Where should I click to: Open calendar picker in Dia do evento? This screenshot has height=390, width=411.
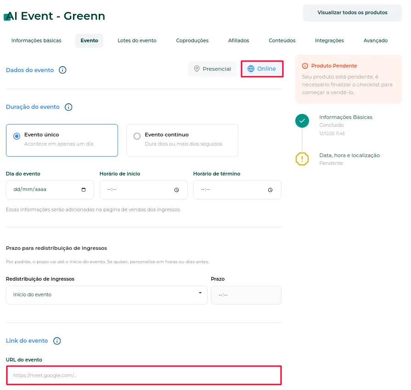pyautogui.click(x=84, y=190)
